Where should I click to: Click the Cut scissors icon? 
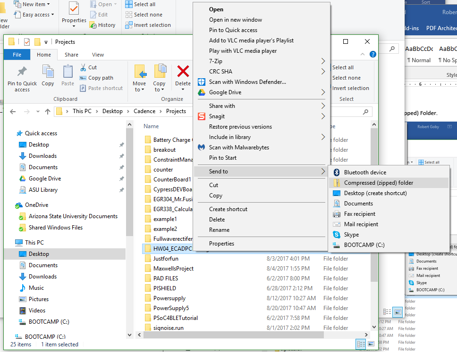pyautogui.click(x=83, y=67)
